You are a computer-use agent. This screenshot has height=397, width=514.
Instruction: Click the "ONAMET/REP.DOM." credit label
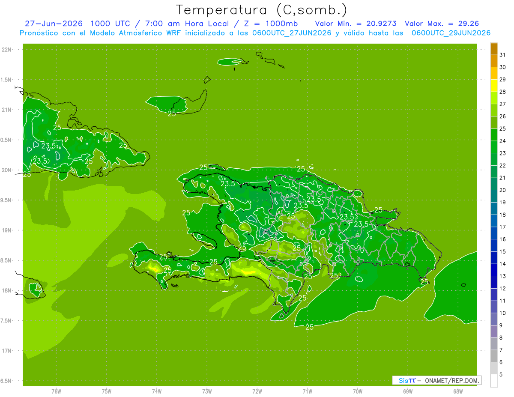point(452,380)
